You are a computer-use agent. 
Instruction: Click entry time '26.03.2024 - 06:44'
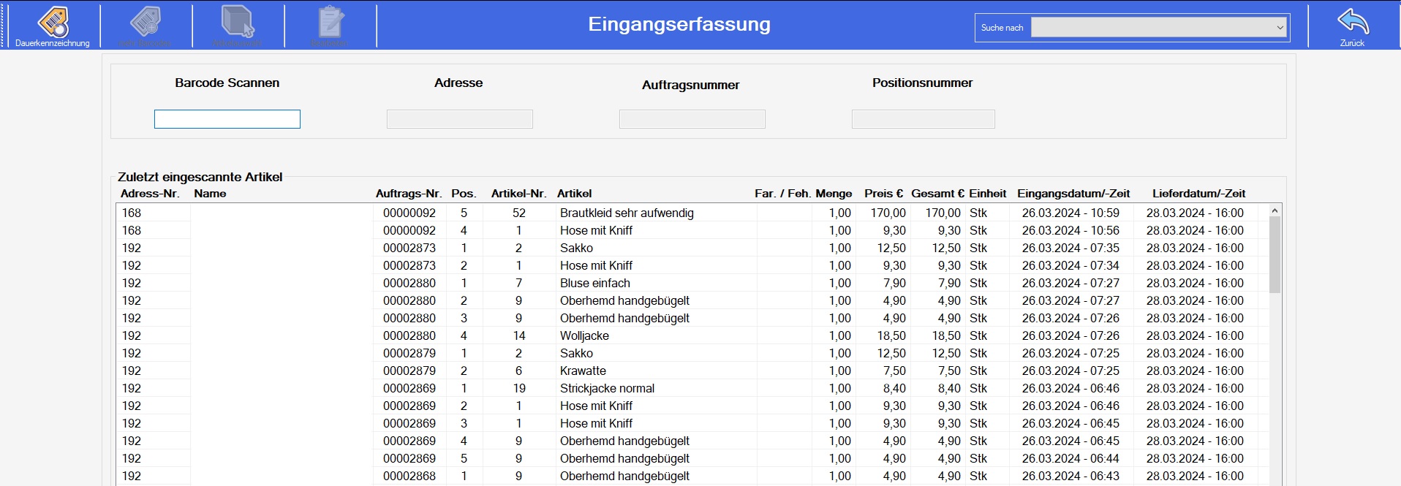point(1070,458)
